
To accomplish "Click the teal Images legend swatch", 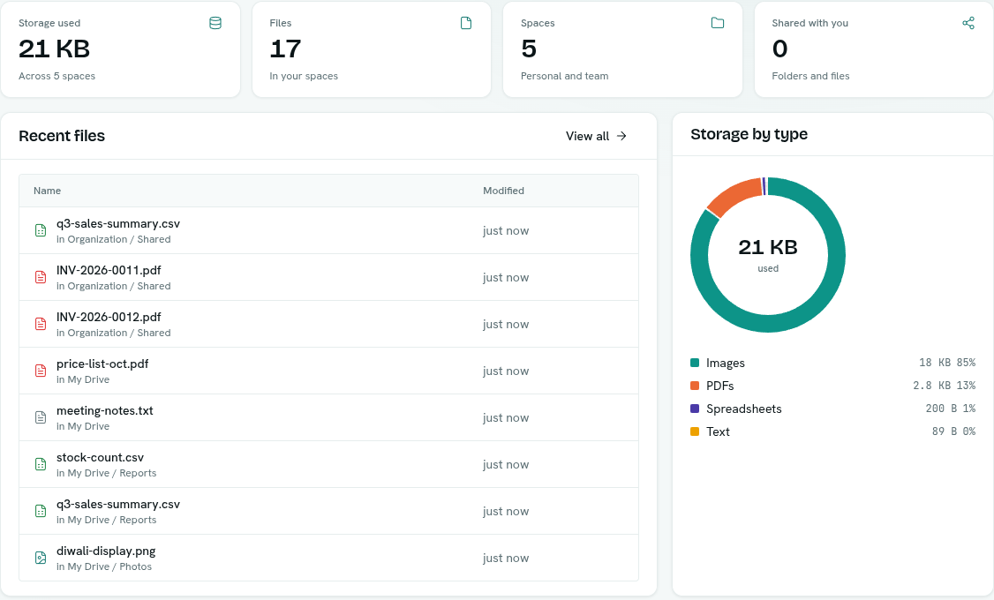I will [695, 363].
